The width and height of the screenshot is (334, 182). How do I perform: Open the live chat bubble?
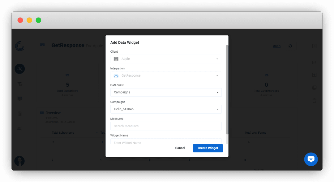click(311, 159)
